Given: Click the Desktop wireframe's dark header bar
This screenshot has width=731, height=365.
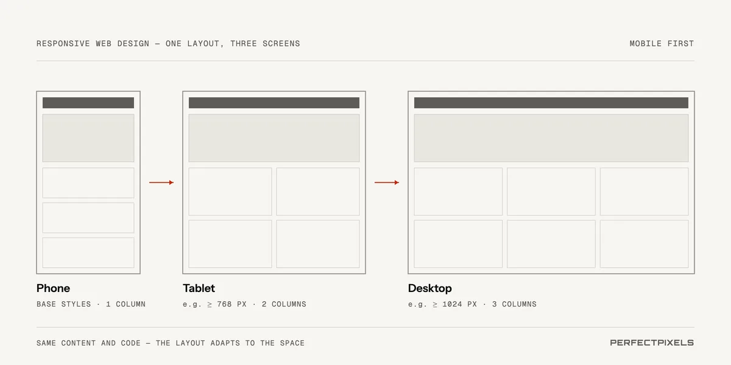Looking at the screenshot, I should click(551, 103).
